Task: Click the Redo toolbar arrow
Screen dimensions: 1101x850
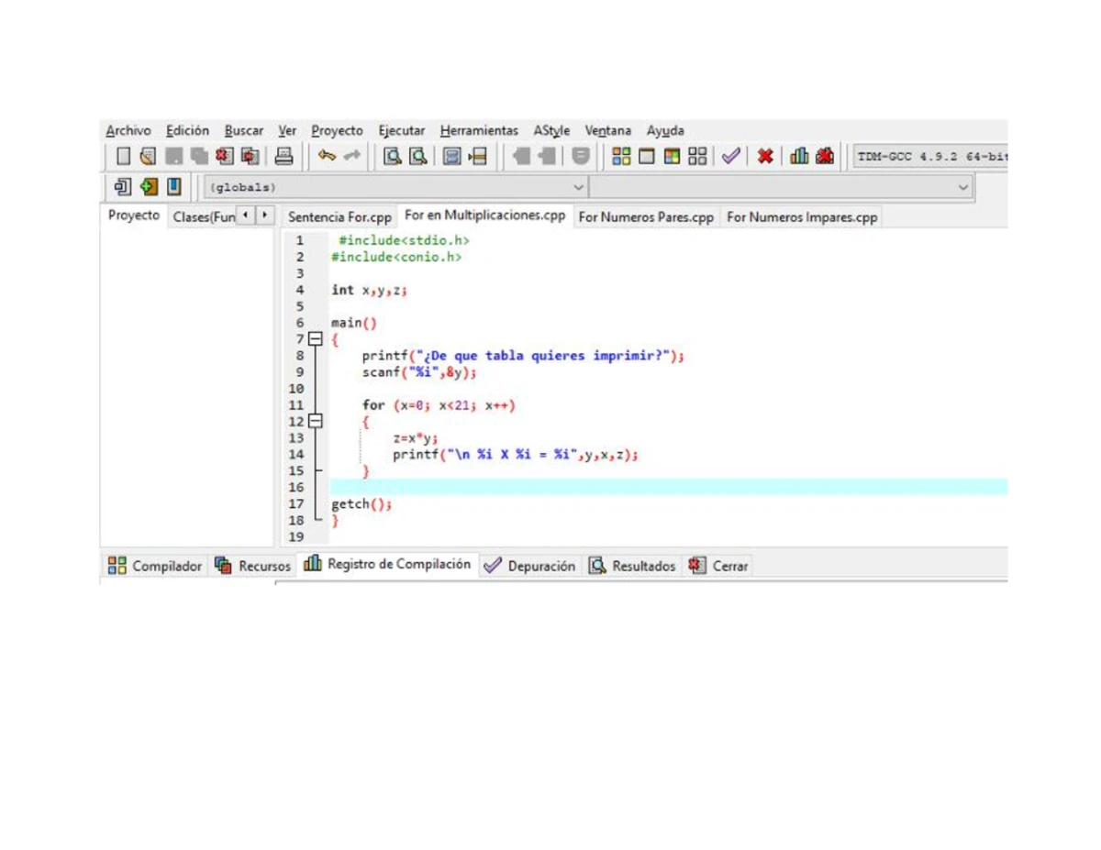Action: pos(351,157)
